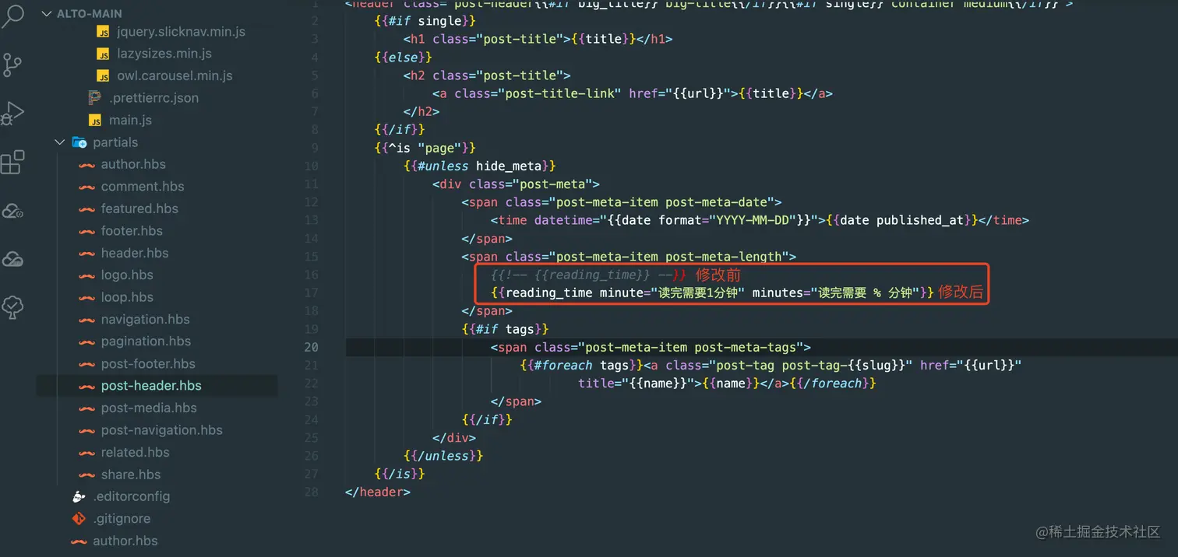Open post-media.hbs in partials

[x=149, y=408]
